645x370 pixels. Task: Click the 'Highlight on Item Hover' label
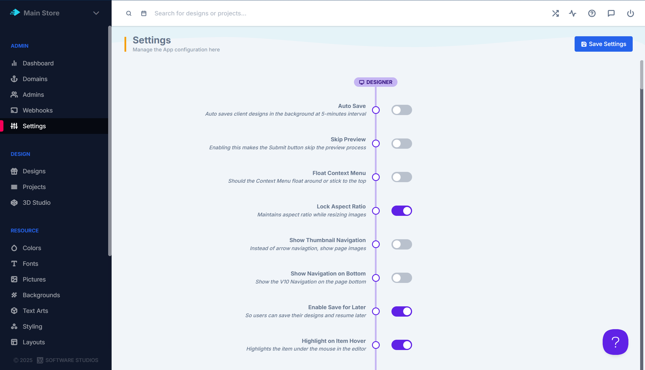[334, 341]
